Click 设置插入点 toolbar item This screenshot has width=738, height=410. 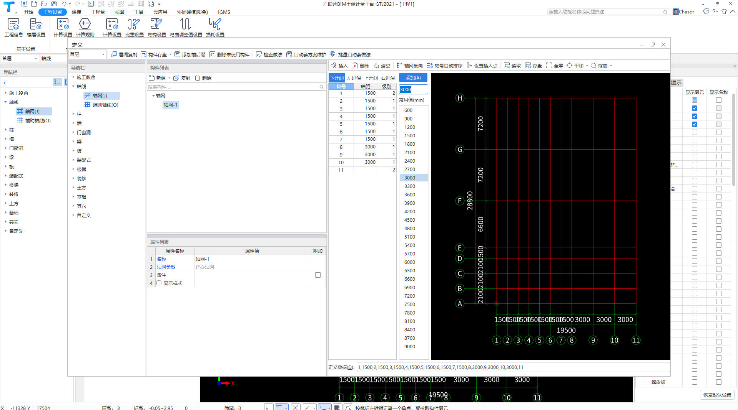click(x=482, y=66)
